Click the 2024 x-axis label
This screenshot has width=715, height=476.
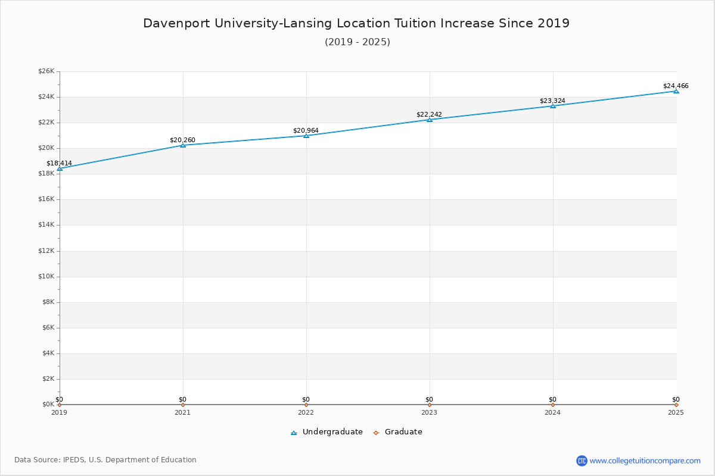tap(552, 412)
